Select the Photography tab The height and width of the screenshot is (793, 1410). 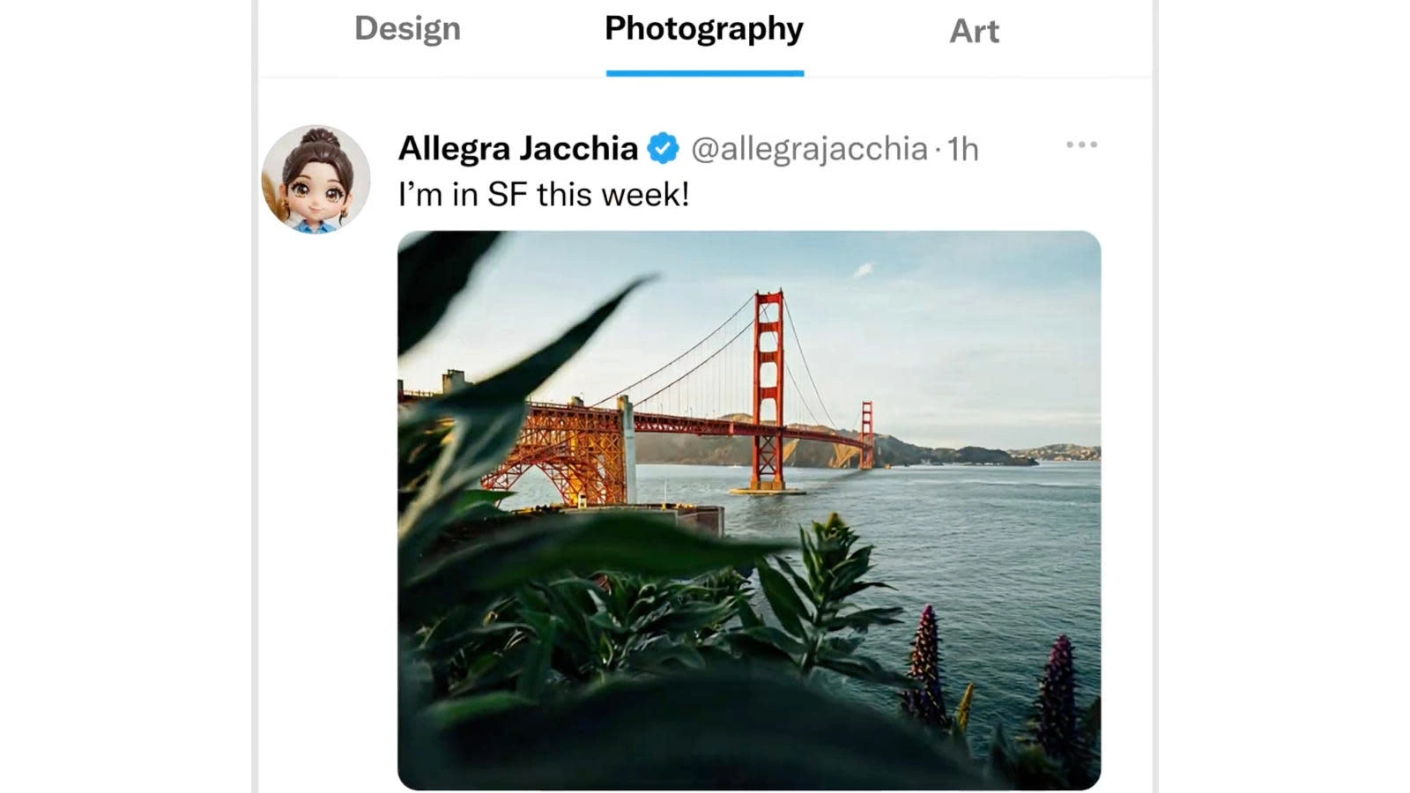(x=703, y=29)
